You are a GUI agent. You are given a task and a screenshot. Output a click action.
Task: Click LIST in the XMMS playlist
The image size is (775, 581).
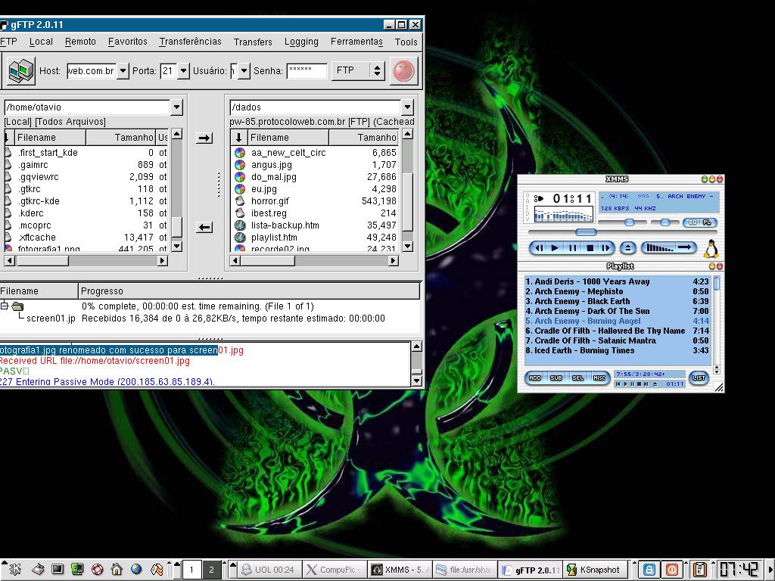coord(699,378)
